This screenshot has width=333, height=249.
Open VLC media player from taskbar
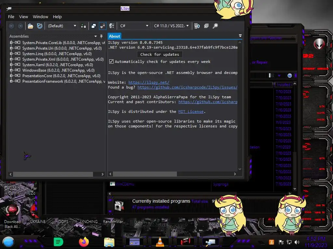click(160, 242)
